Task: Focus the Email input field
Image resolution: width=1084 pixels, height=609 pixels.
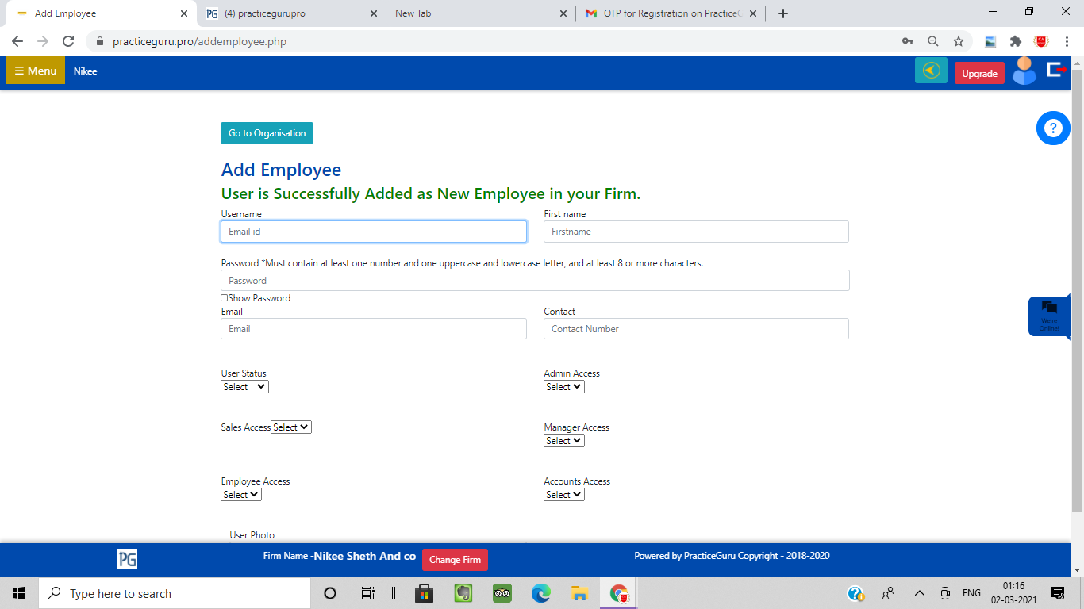Action: (x=374, y=329)
